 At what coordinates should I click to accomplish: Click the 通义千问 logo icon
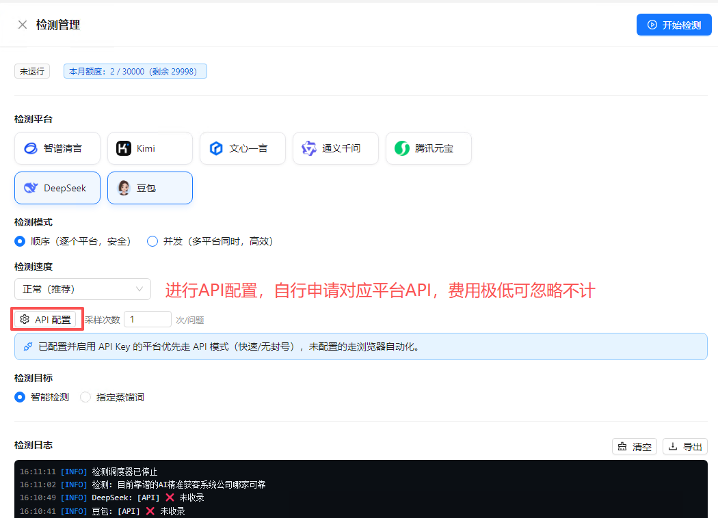309,148
